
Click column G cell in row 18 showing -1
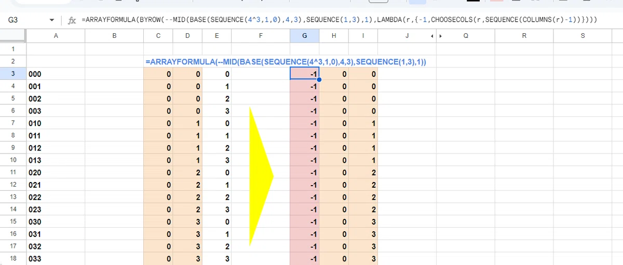[304, 259]
